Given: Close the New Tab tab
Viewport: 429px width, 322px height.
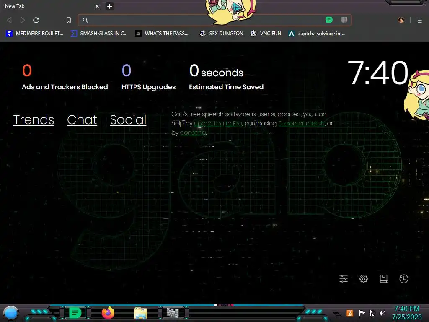Looking at the screenshot, I should 97,6.
